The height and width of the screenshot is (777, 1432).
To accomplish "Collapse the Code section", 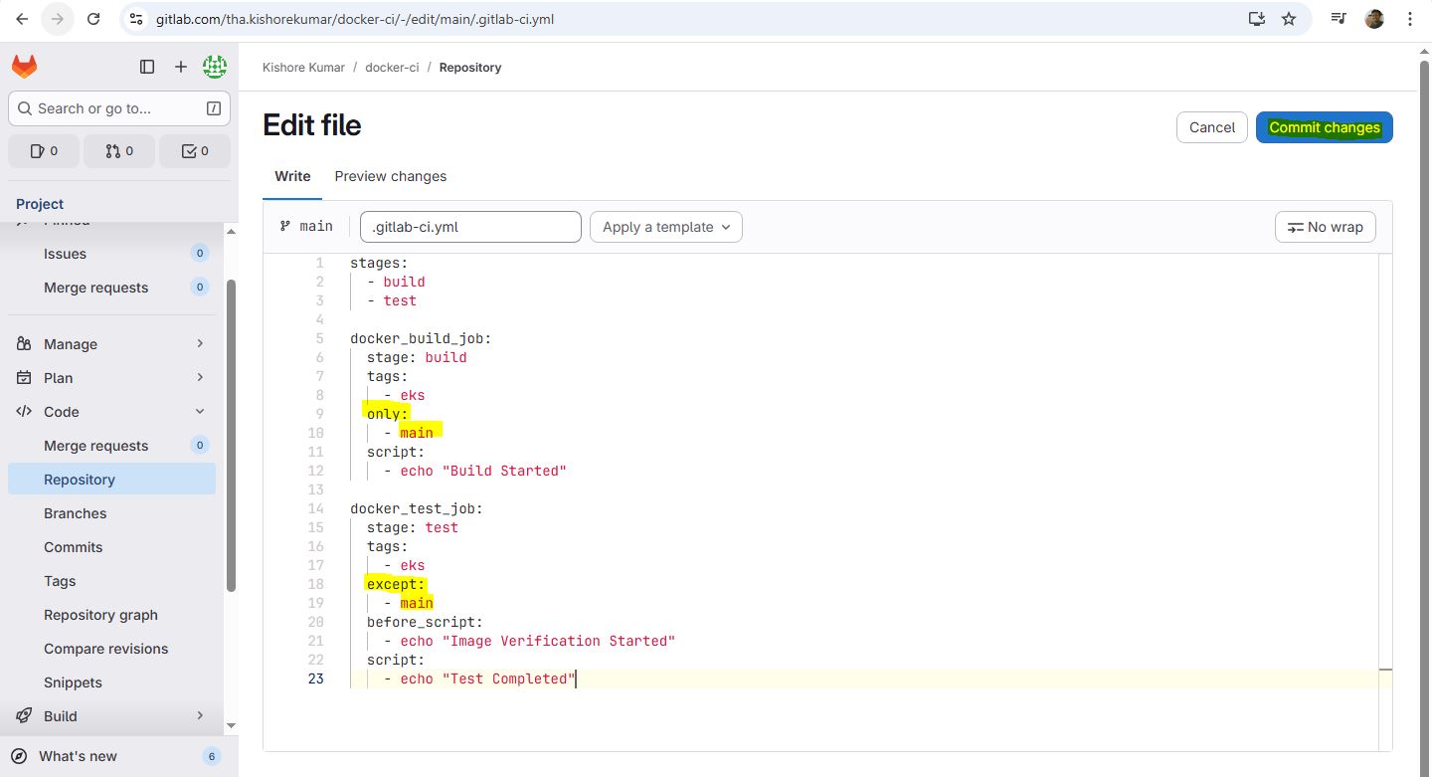I will (111, 412).
